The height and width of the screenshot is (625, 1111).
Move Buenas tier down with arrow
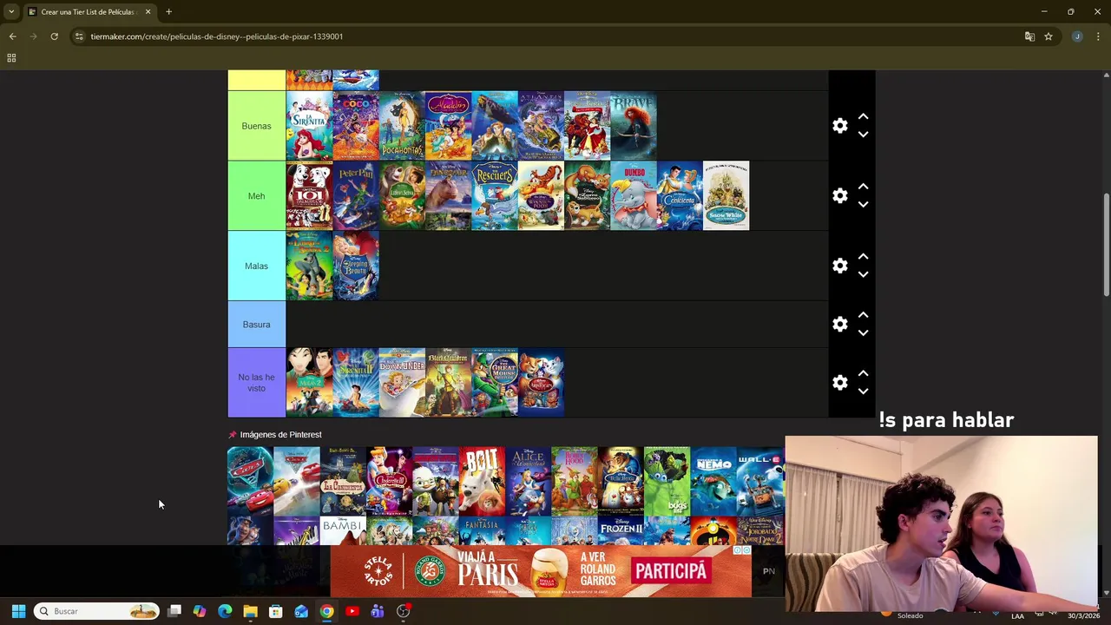pos(863,135)
